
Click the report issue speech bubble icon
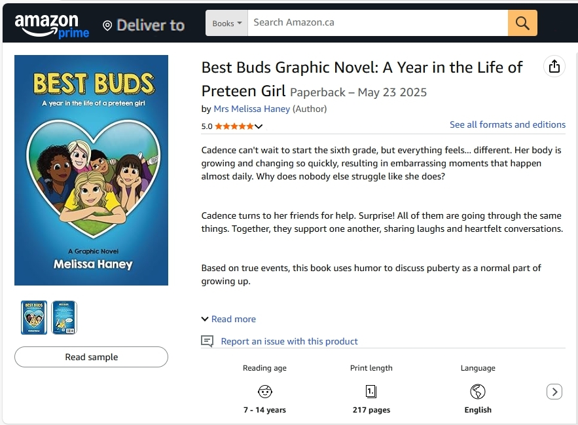click(208, 341)
